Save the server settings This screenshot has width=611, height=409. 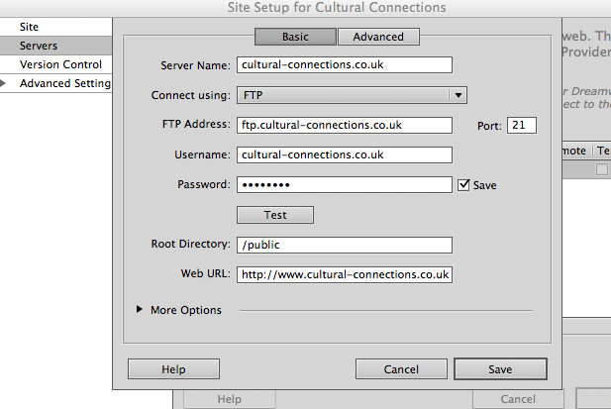(500, 369)
